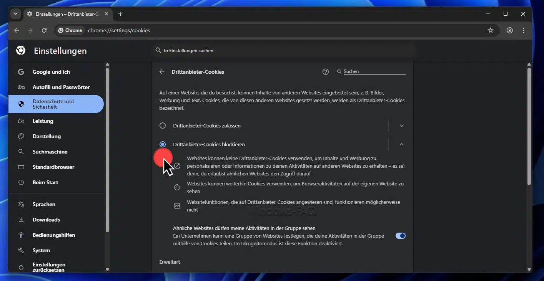Open the profile account icon
The image size is (544, 281).
(x=509, y=30)
